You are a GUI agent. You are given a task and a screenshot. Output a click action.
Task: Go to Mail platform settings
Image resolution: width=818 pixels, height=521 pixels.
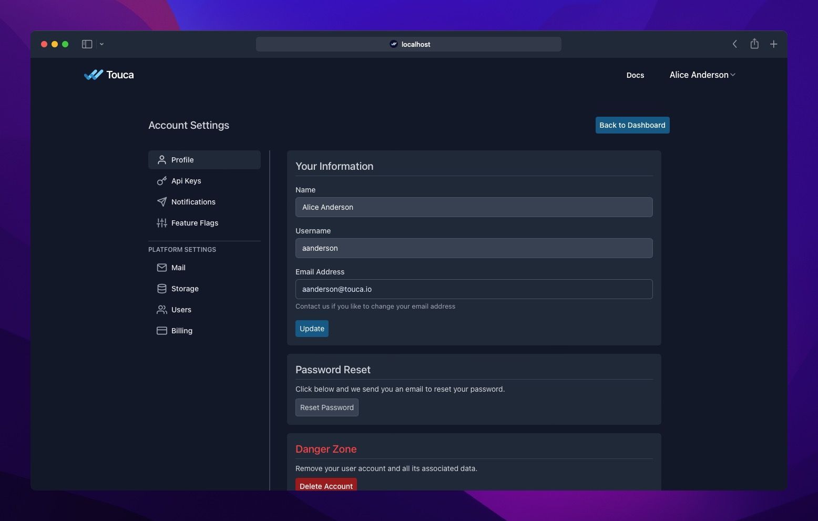click(x=204, y=268)
